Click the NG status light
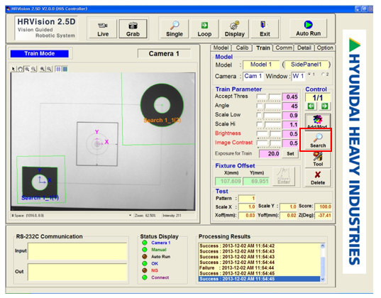Screen dimensions: 381x298 [145, 270]
